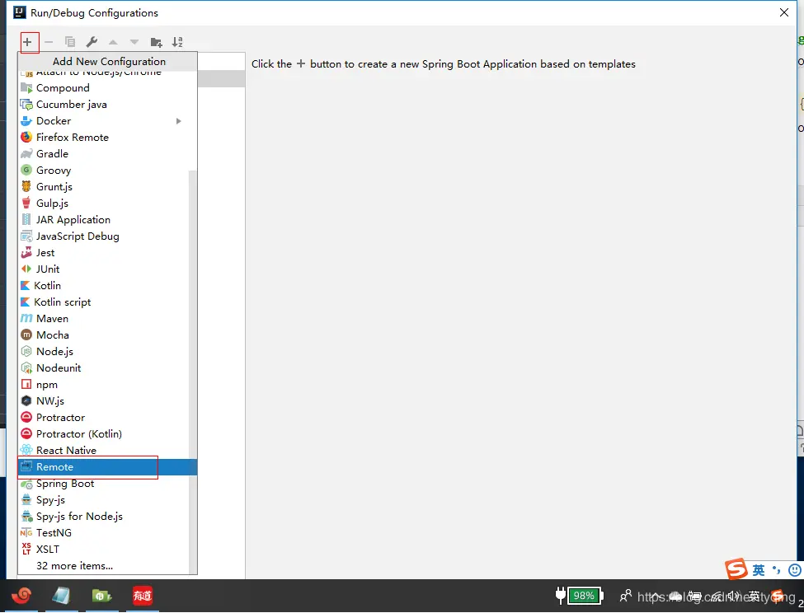Viewport: 804px width, 613px height.
Task: Select Cucumber java configuration type
Action: (x=108, y=105)
